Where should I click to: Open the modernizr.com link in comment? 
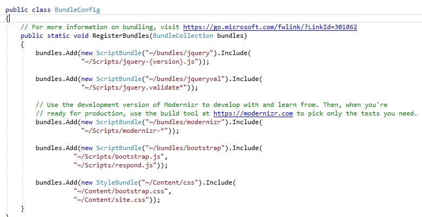coord(253,113)
